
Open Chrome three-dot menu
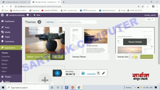pos(157,6)
